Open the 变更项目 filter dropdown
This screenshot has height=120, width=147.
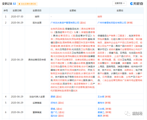tap(119, 3)
